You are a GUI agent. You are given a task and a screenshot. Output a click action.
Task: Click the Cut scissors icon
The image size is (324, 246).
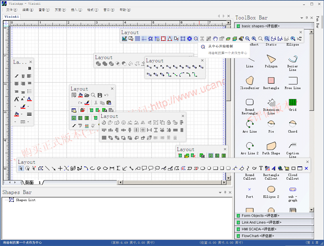96,103
